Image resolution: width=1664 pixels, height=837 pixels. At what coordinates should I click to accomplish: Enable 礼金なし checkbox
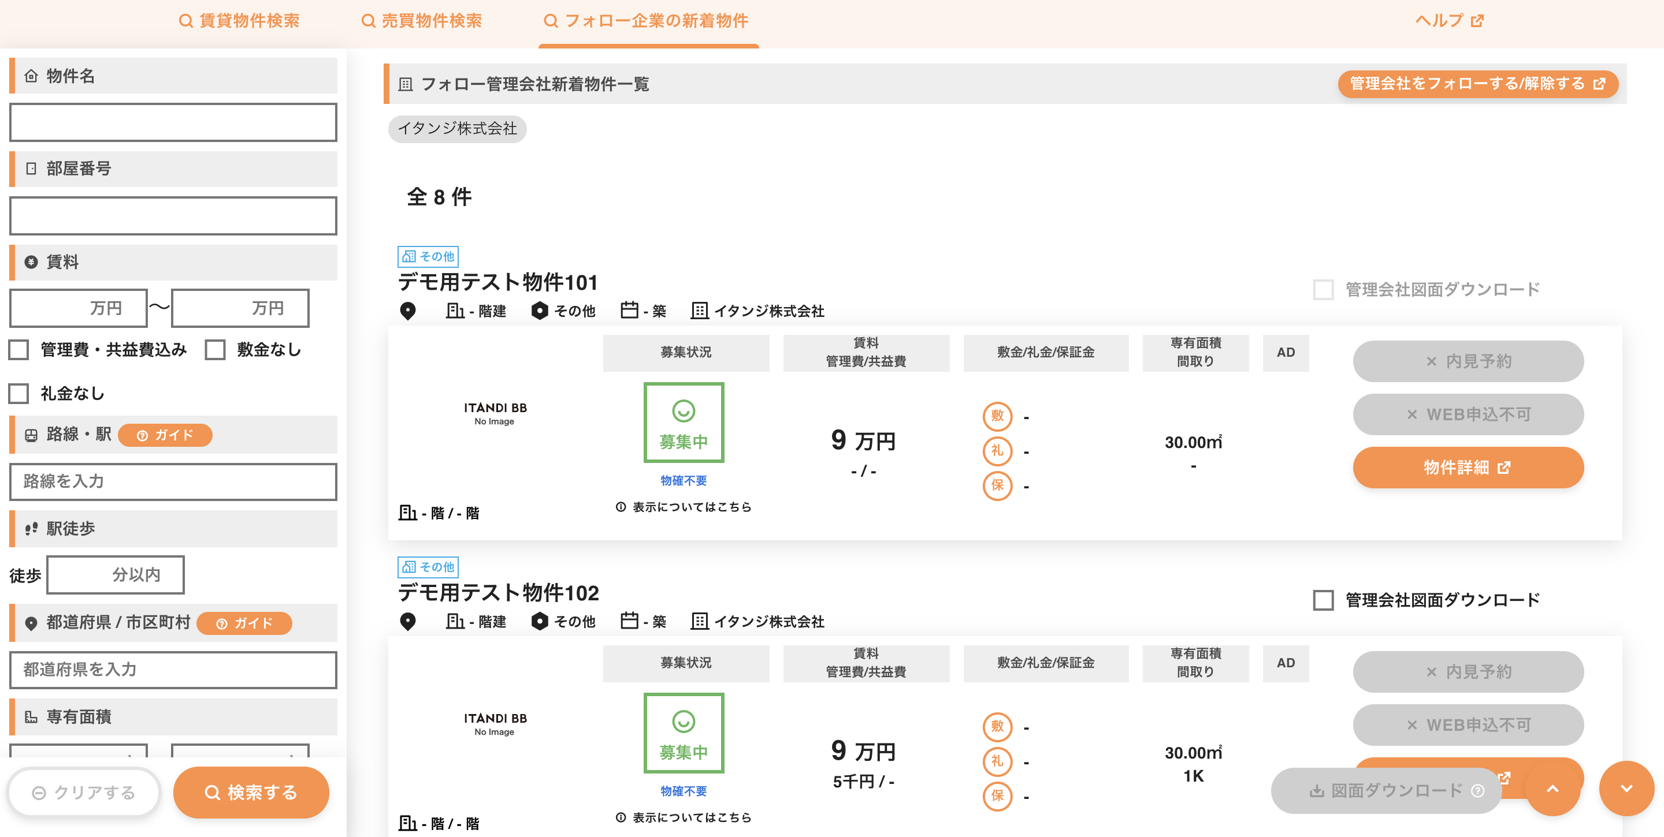click(x=18, y=394)
